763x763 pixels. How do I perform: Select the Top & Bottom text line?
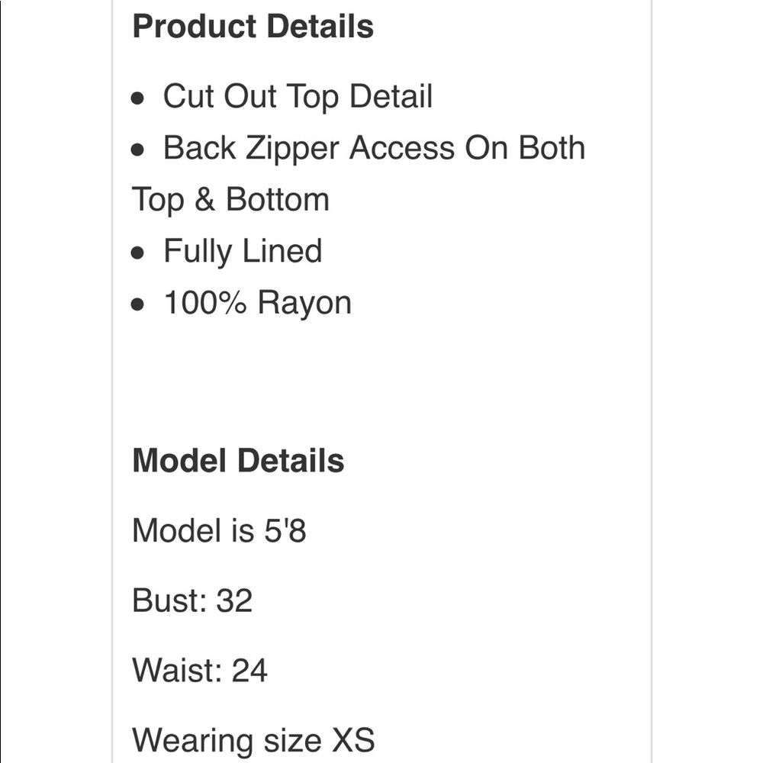pos(230,200)
